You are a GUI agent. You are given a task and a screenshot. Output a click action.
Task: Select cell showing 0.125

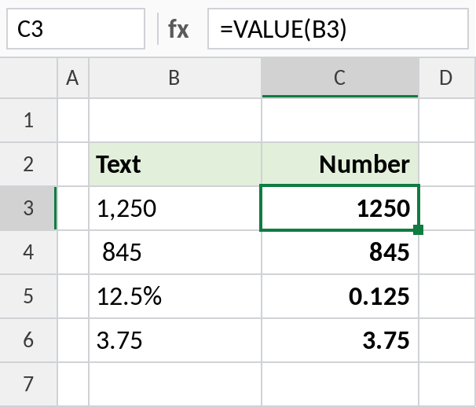click(x=340, y=296)
